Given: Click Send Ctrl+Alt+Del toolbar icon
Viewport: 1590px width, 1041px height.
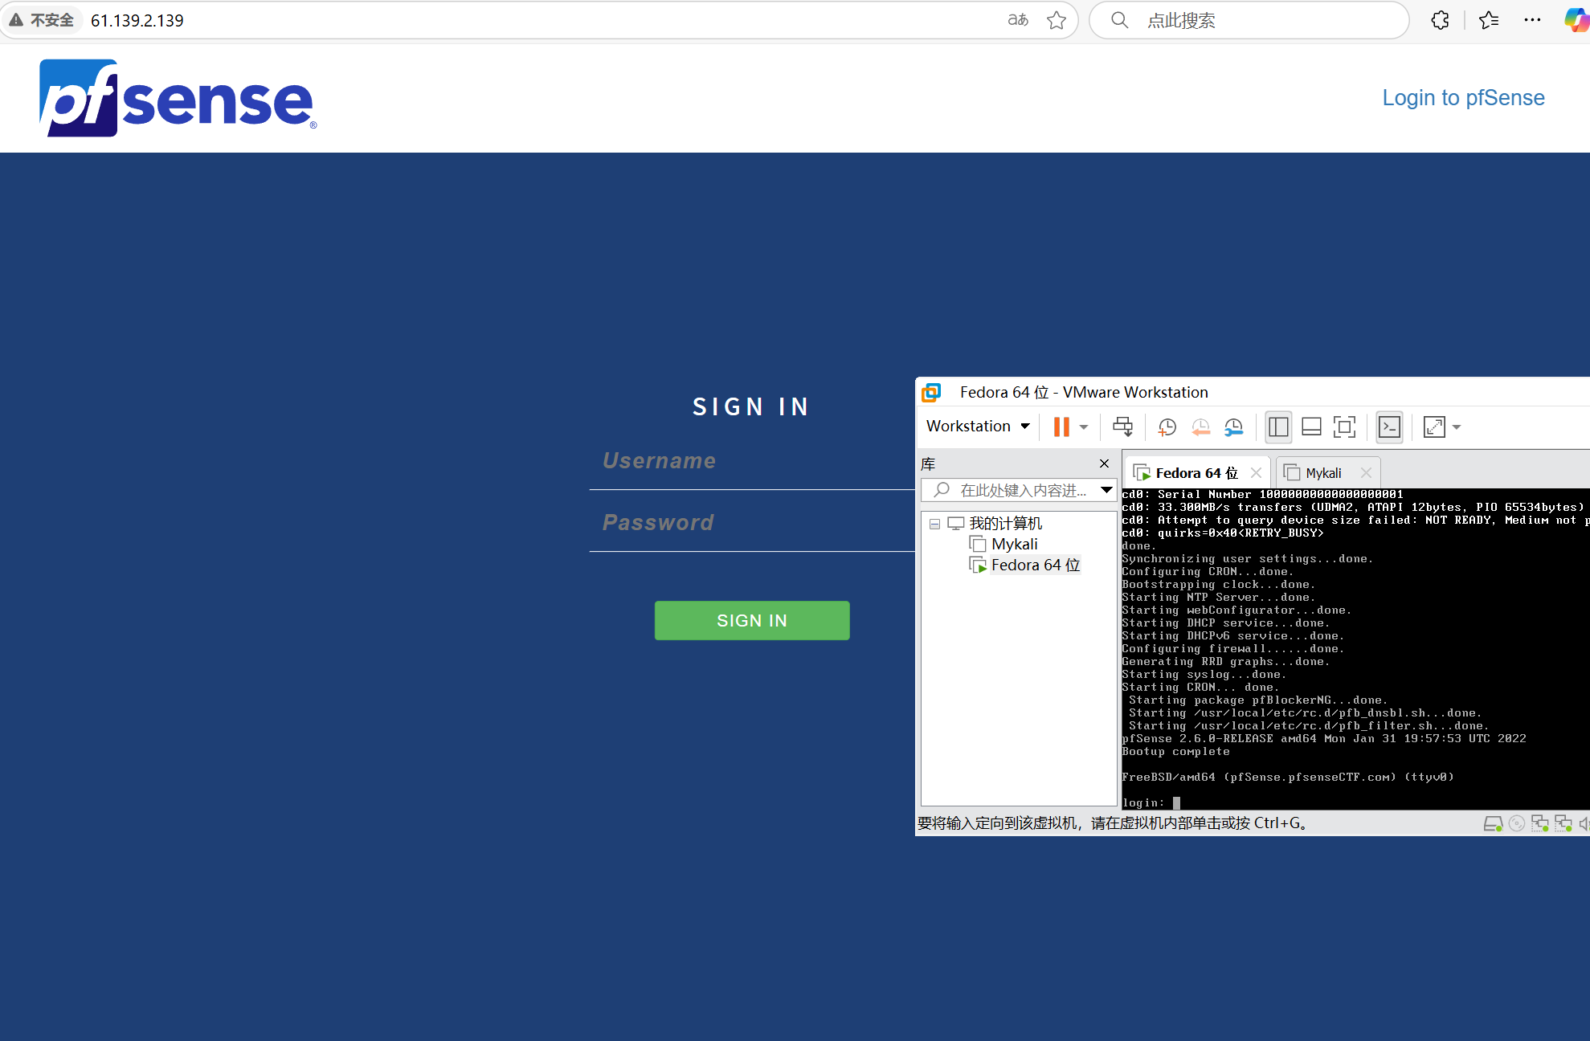Looking at the screenshot, I should [x=1122, y=427].
